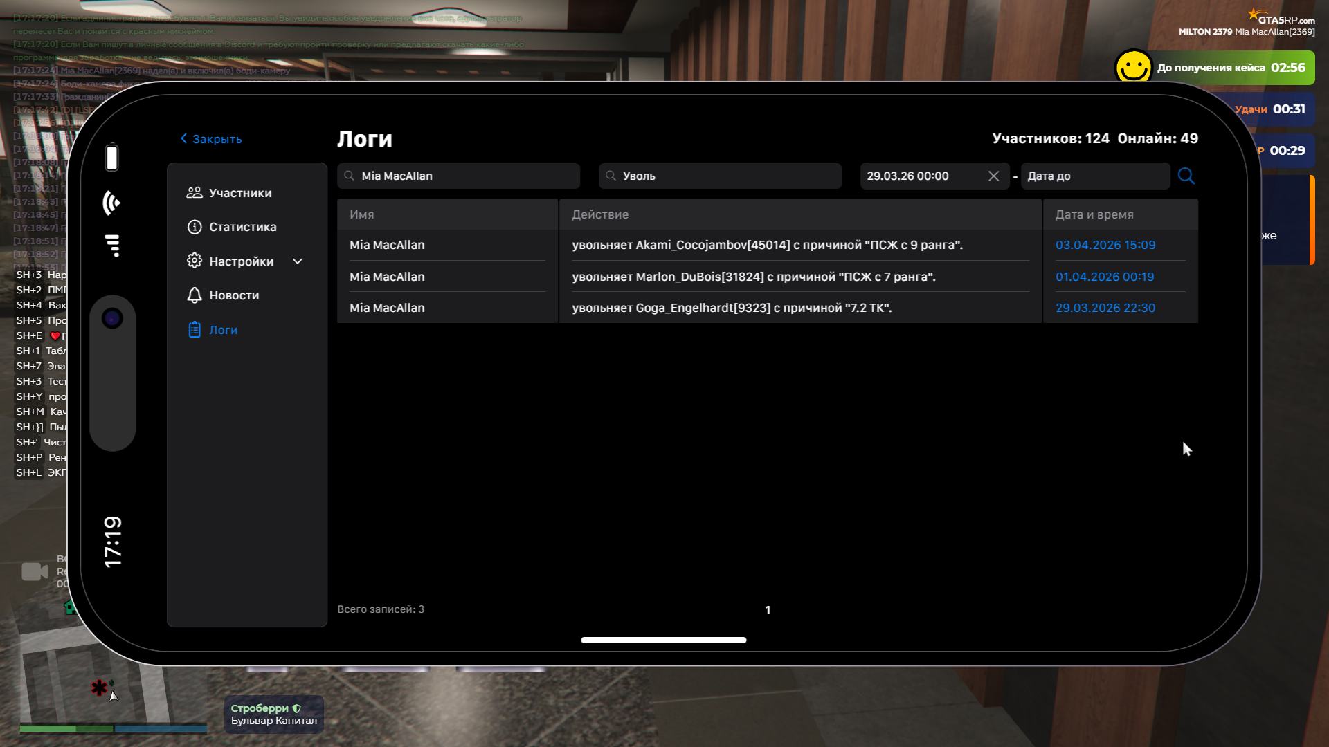Open the Статистика section
This screenshot has width=1329, height=747.
pyautogui.click(x=242, y=227)
